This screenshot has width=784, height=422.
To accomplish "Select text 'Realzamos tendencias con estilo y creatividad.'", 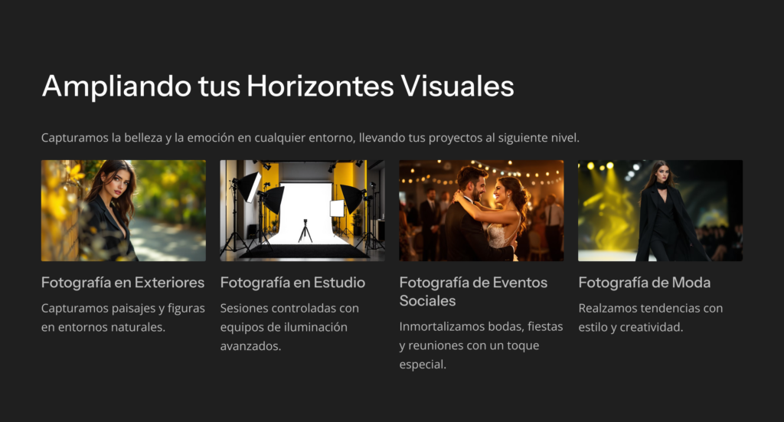I will pyautogui.click(x=651, y=318).
